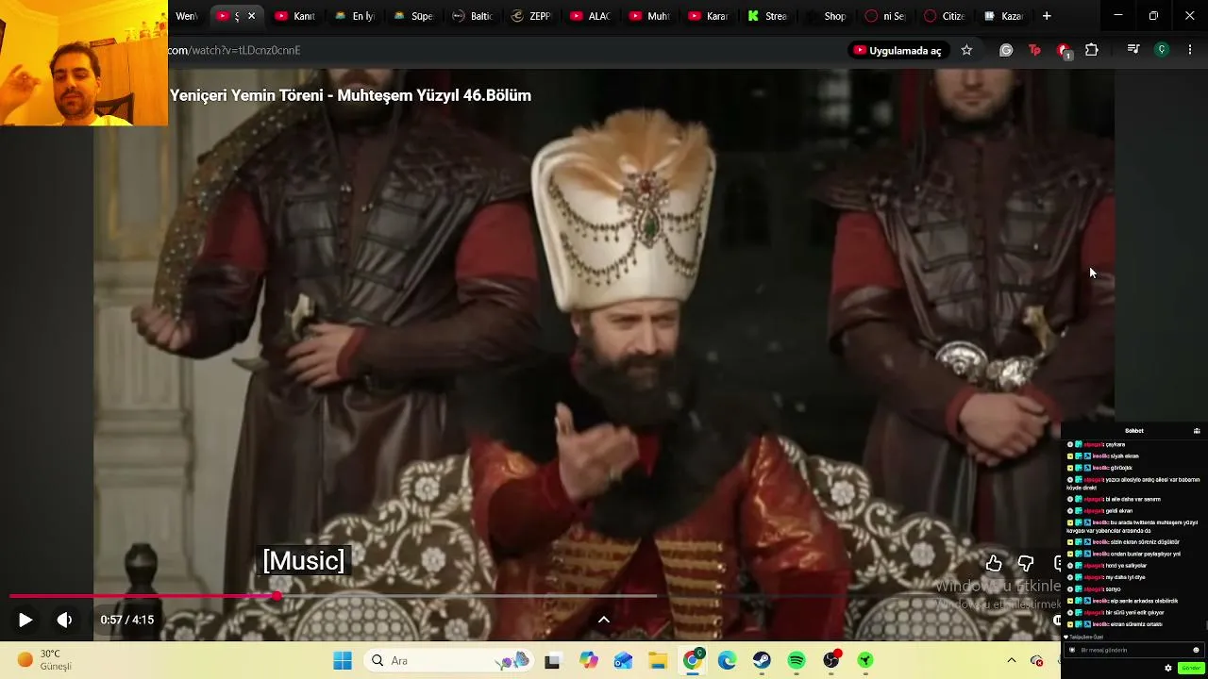Viewport: 1208px width, 679px height.
Task: Dislike the video with the thumbs-down icon
Action: point(1026,564)
